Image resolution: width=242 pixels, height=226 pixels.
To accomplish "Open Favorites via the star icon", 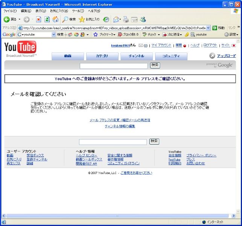I will [x=82, y=19].
